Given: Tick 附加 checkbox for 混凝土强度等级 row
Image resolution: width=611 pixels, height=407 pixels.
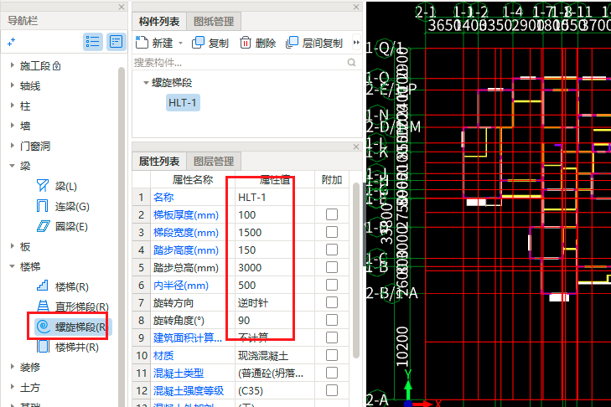Looking at the screenshot, I should pyautogui.click(x=332, y=390).
